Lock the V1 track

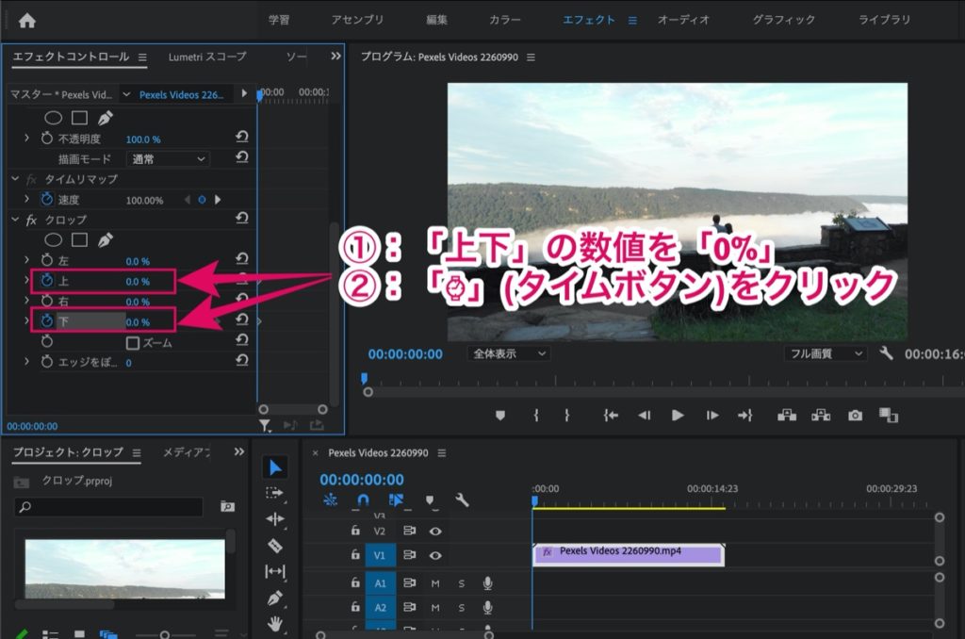(355, 555)
